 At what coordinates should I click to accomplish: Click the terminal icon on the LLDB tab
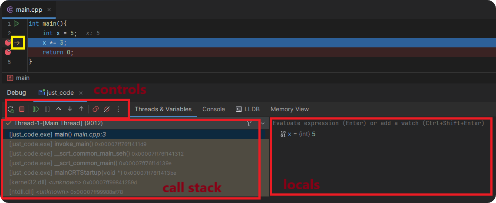[x=239, y=109]
